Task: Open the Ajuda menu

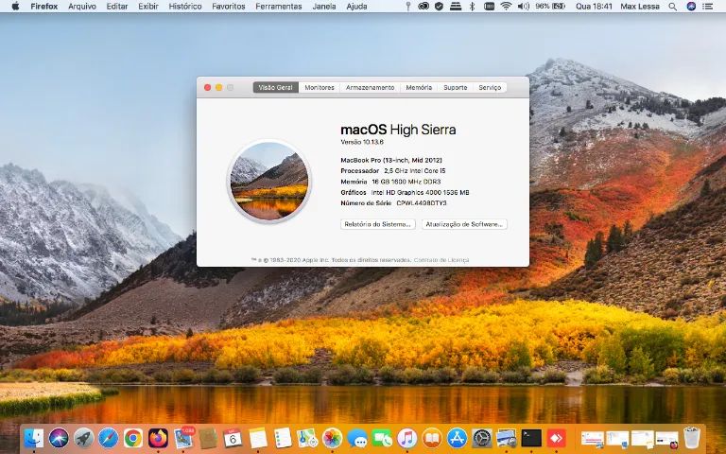Action: click(x=356, y=7)
